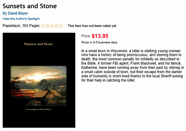Click 'Ships in 3-5 business days' text
Screen dimensions: 186x131
99,43
